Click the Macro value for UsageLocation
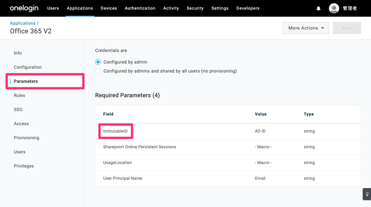The height and width of the screenshot is (207, 371). (x=263, y=163)
